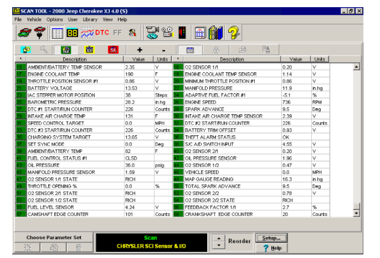
Task: Toggle green marker 36 for THEFT ALARM STATUS
Action: [x=178, y=137]
